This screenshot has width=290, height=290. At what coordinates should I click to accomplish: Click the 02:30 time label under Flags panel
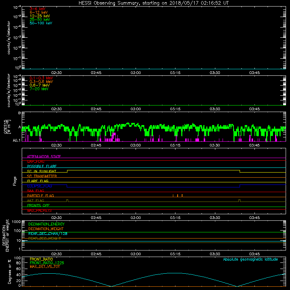click(x=57, y=218)
